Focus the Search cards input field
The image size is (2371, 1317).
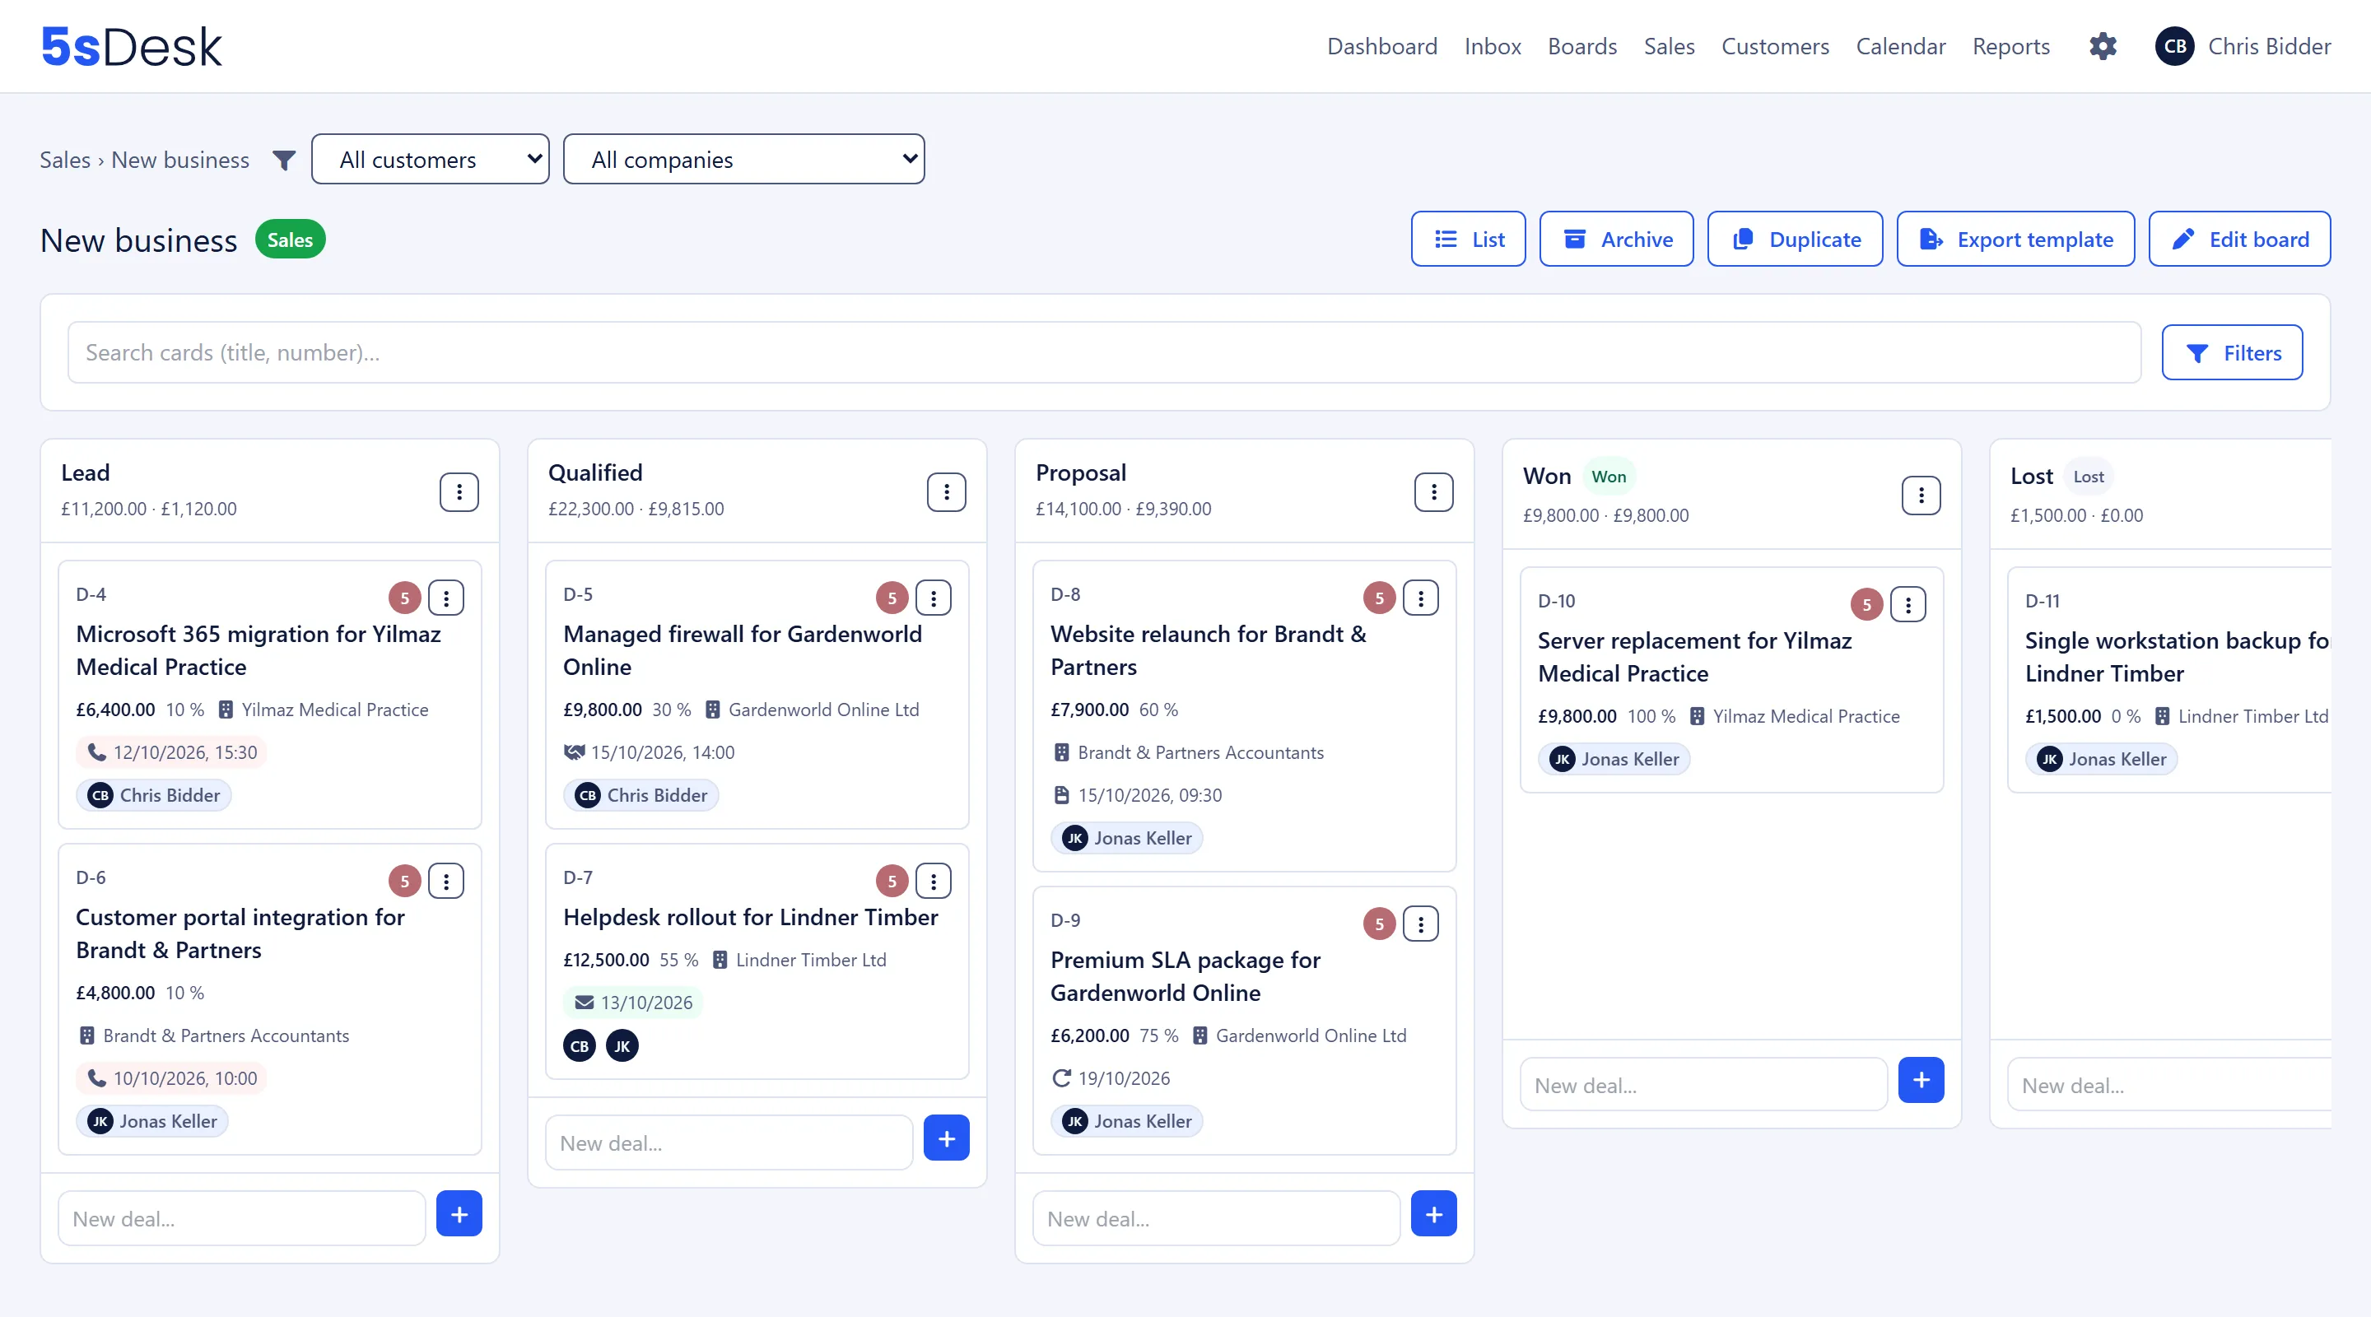[1103, 352]
